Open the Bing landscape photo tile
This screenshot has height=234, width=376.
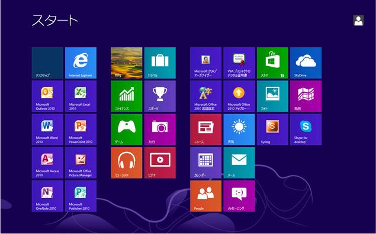(127, 63)
